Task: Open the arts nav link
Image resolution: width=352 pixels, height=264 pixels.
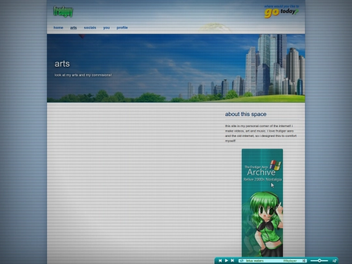Action: (x=74, y=27)
